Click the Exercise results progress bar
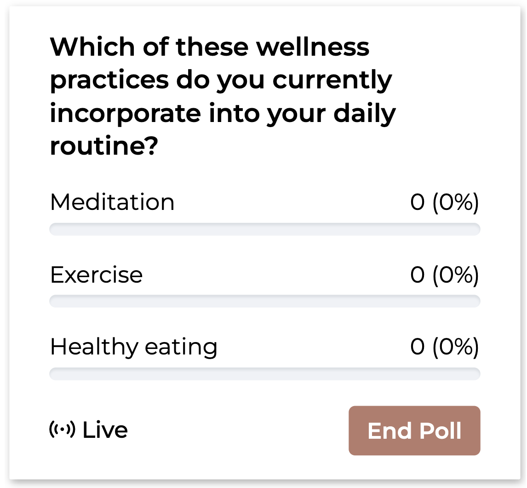527x488 pixels. click(x=264, y=302)
